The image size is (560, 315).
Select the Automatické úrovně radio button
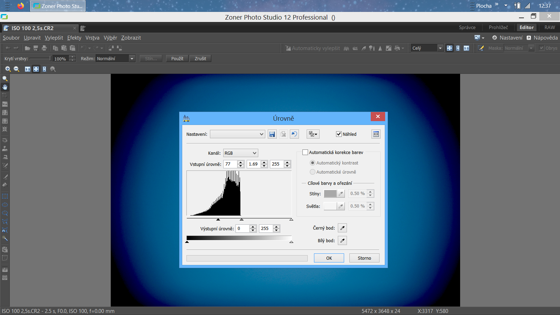313,172
